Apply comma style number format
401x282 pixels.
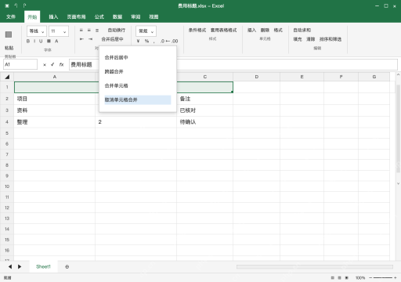[154, 42]
